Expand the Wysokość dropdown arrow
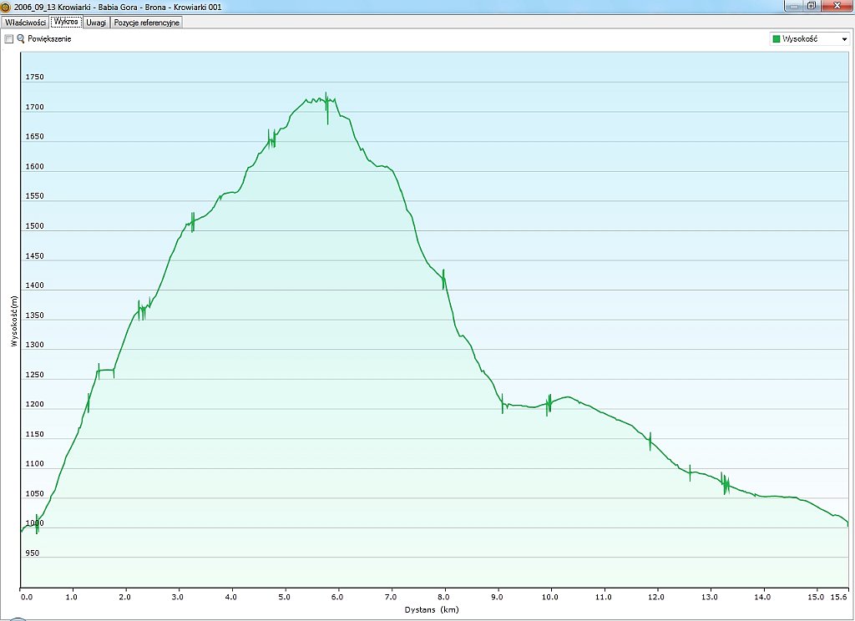The width and height of the screenshot is (855, 621). 843,39
